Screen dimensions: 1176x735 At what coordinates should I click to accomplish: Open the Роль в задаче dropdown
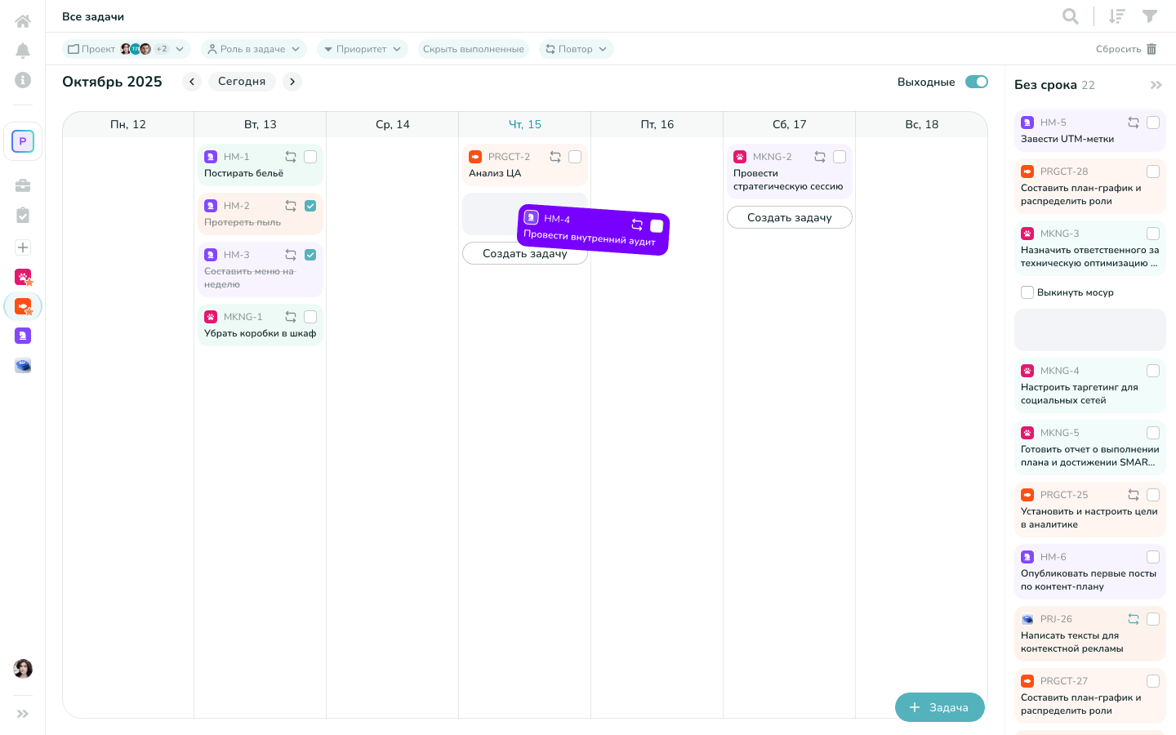[x=253, y=49]
